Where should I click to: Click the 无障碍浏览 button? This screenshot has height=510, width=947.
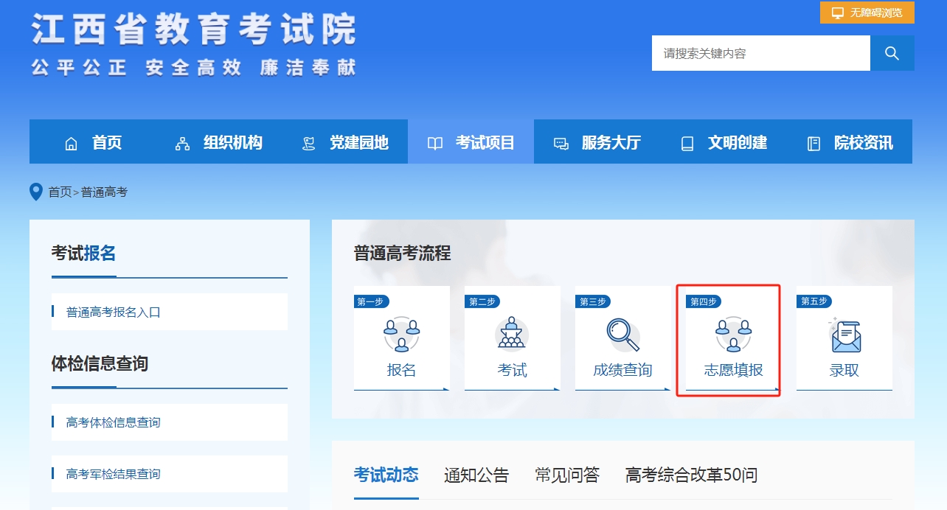point(867,13)
